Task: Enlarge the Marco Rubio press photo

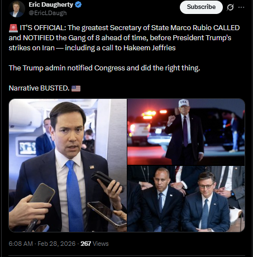Action: point(68,165)
